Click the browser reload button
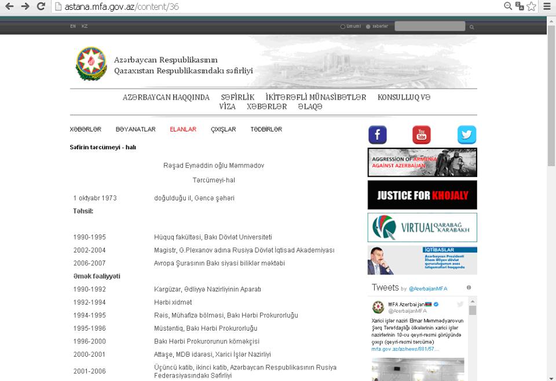The height and width of the screenshot is (381, 556). tap(41, 6)
